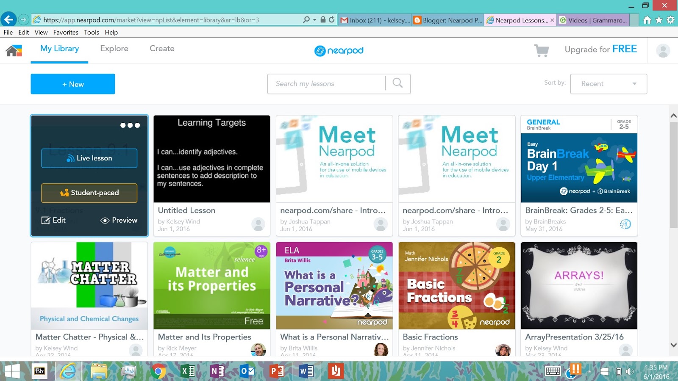
Task: Open the Favorites menu
Action: click(x=66, y=32)
